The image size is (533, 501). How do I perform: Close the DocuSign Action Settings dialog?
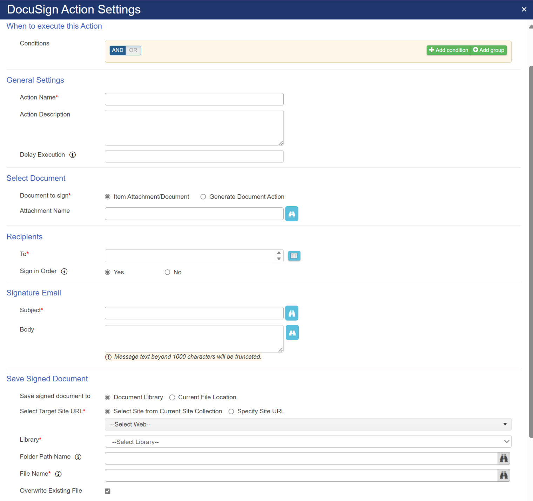[x=524, y=9]
